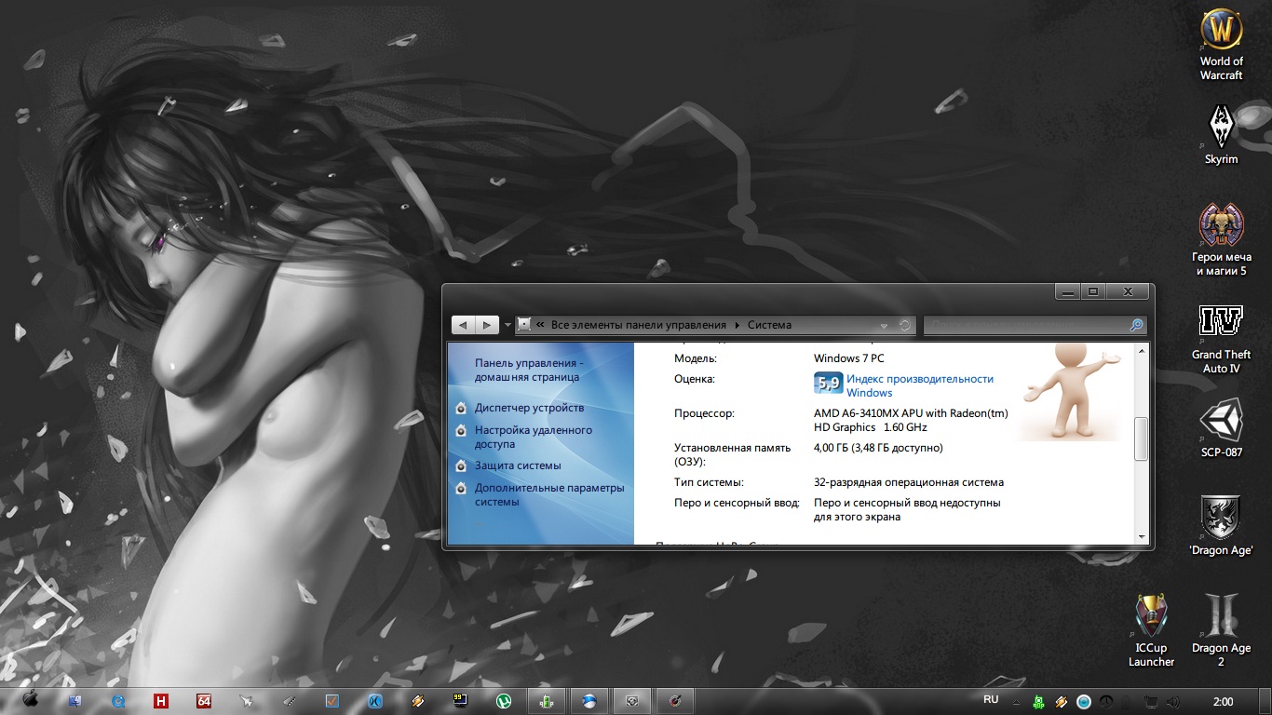Switch RU input language indicator

[x=991, y=699]
